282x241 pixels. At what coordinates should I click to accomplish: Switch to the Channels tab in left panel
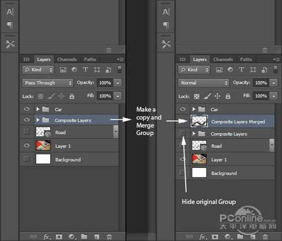click(x=67, y=60)
